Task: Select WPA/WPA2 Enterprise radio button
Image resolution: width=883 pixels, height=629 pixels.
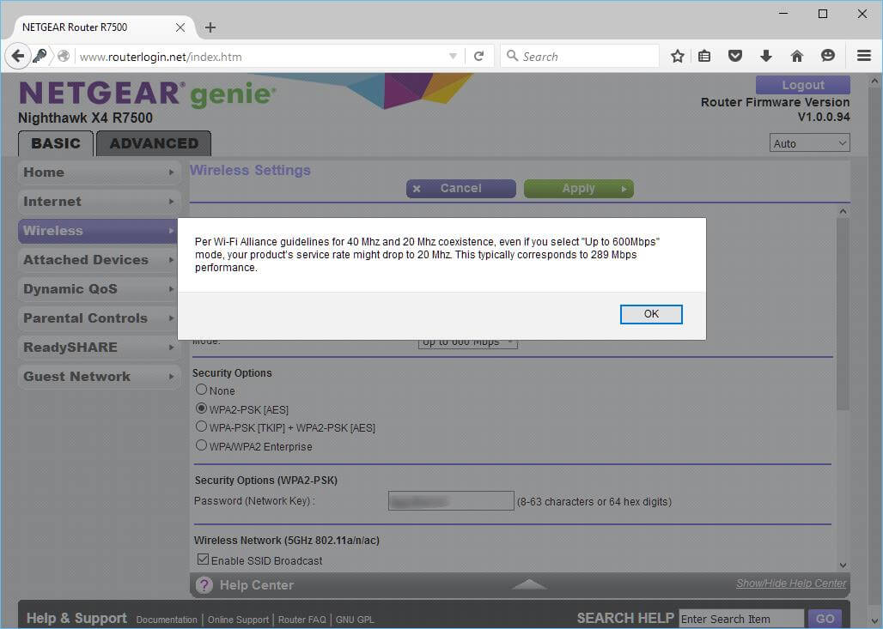Action: [x=202, y=445]
